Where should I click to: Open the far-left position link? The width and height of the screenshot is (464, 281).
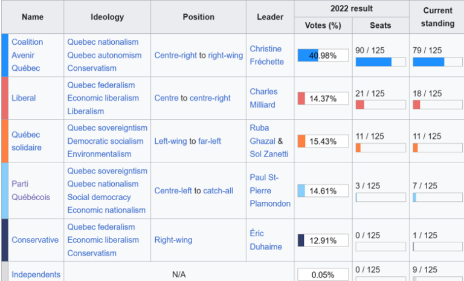[x=210, y=141]
